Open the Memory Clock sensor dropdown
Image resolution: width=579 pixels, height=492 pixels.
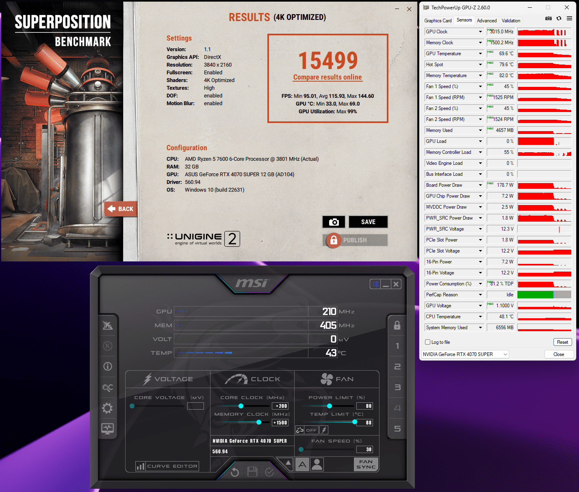tap(480, 43)
